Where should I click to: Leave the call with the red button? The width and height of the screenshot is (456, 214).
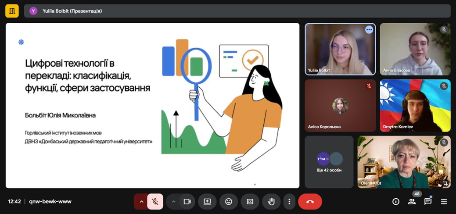pos(310,201)
